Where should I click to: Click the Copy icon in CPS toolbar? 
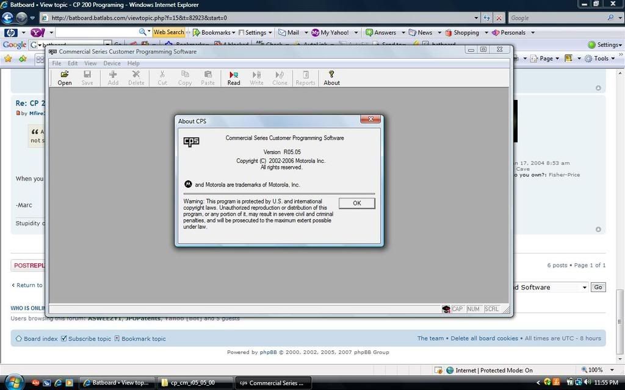point(185,74)
